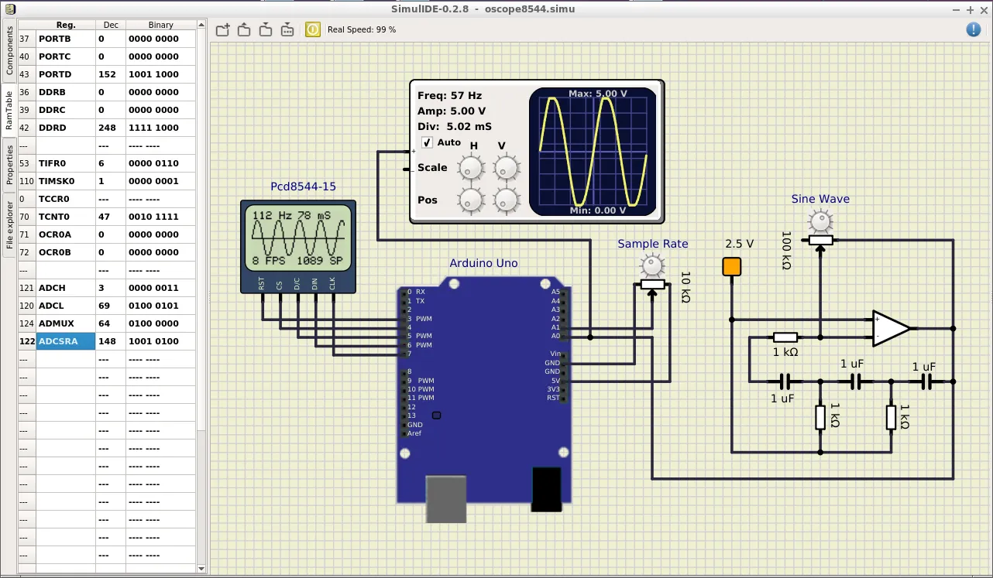The height and width of the screenshot is (578, 993).
Task: Select the ADCSRA register row
Action: [66, 340]
